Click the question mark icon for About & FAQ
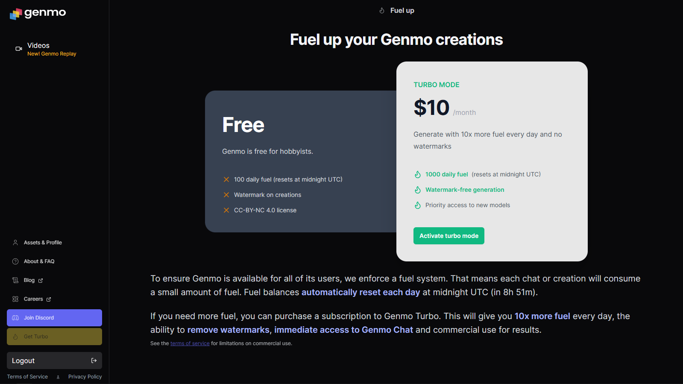The height and width of the screenshot is (384, 683). coord(15,261)
